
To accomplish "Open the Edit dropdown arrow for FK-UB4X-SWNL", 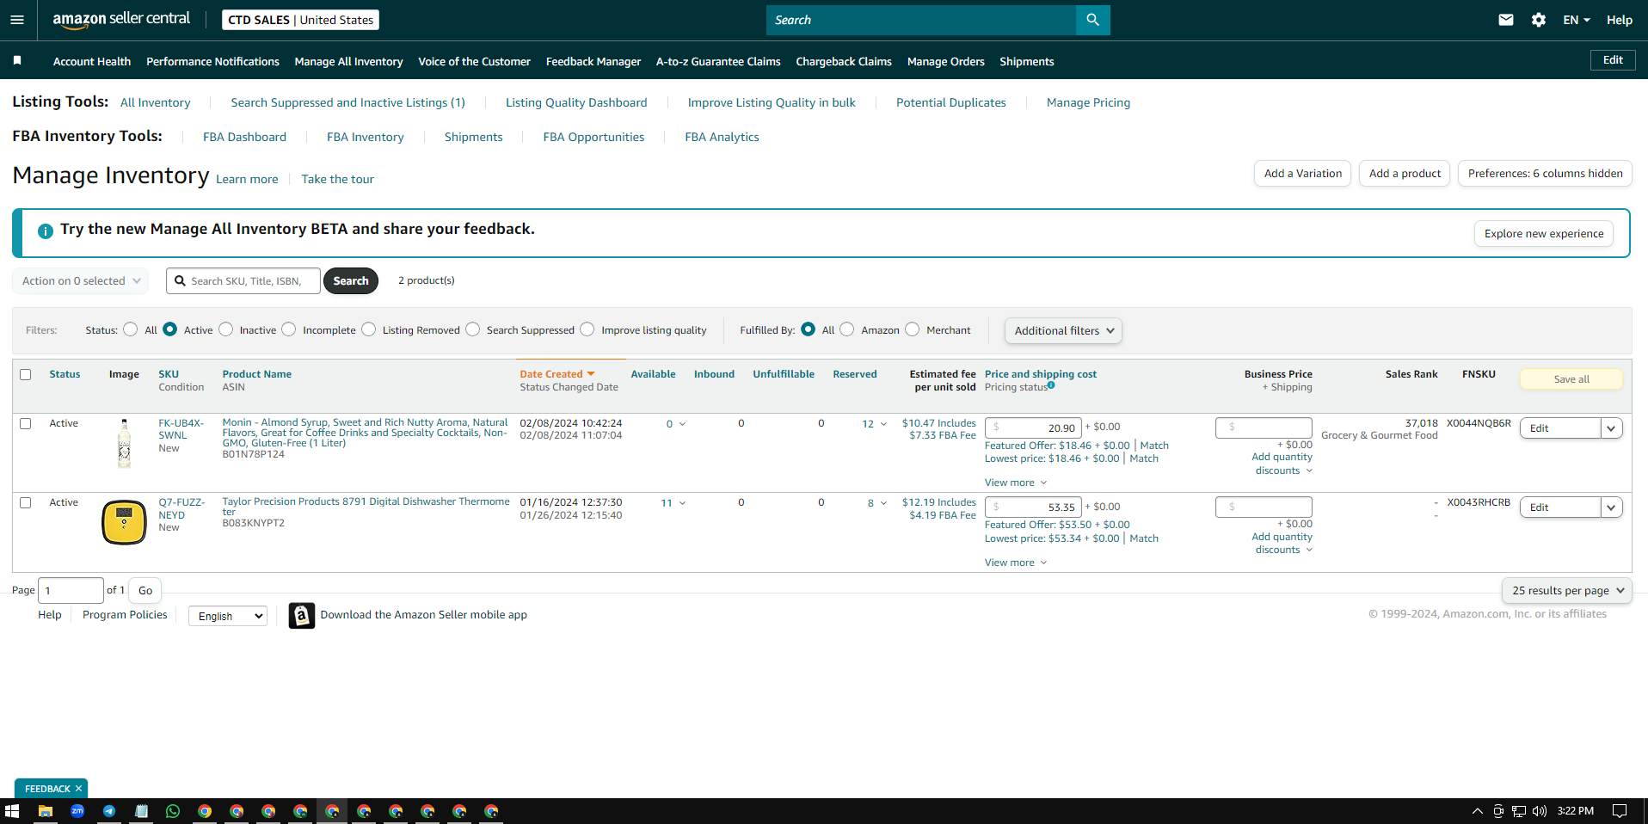I will click(x=1612, y=428).
